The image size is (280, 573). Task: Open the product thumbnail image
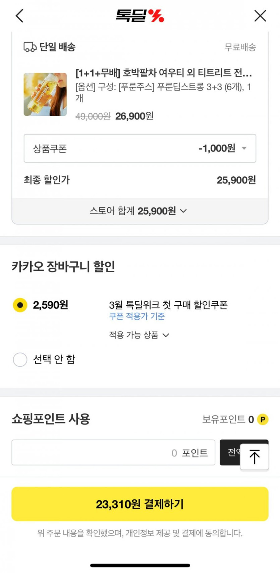[x=45, y=94]
